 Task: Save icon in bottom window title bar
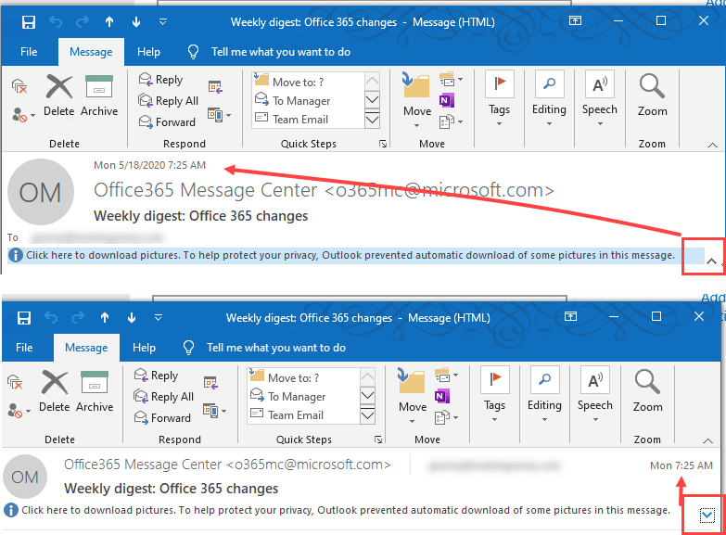point(24,318)
